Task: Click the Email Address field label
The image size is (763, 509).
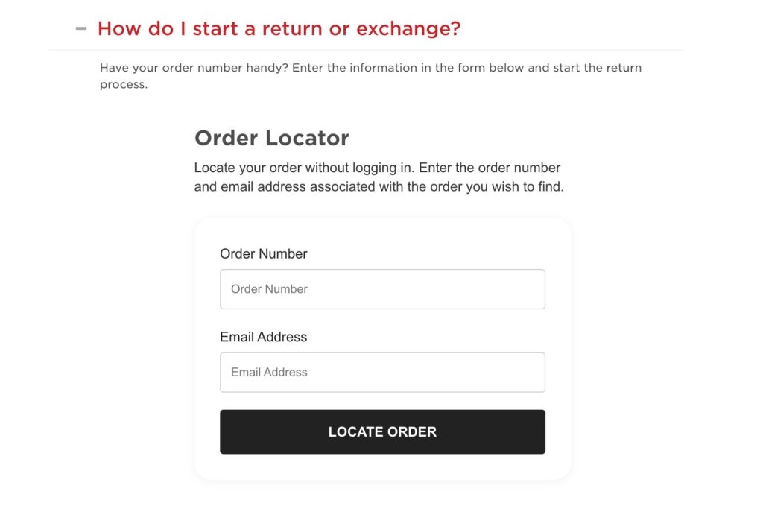Action: [263, 336]
